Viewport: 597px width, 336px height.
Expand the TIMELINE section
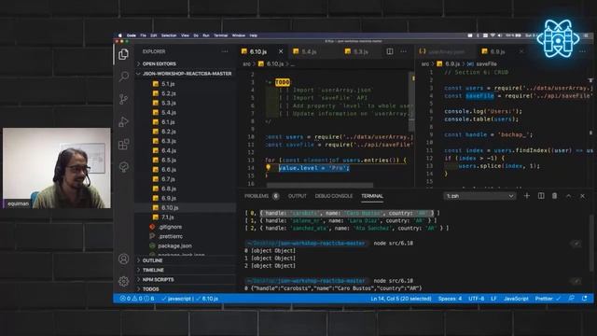[x=153, y=270]
